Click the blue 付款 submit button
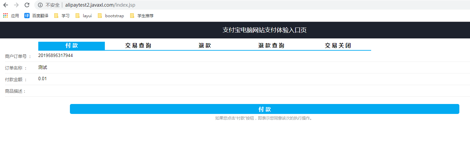 pyautogui.click(x=265, y=109)
